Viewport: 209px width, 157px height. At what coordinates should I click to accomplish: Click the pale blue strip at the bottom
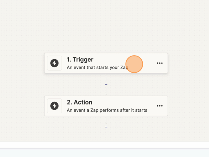[104, 153]
